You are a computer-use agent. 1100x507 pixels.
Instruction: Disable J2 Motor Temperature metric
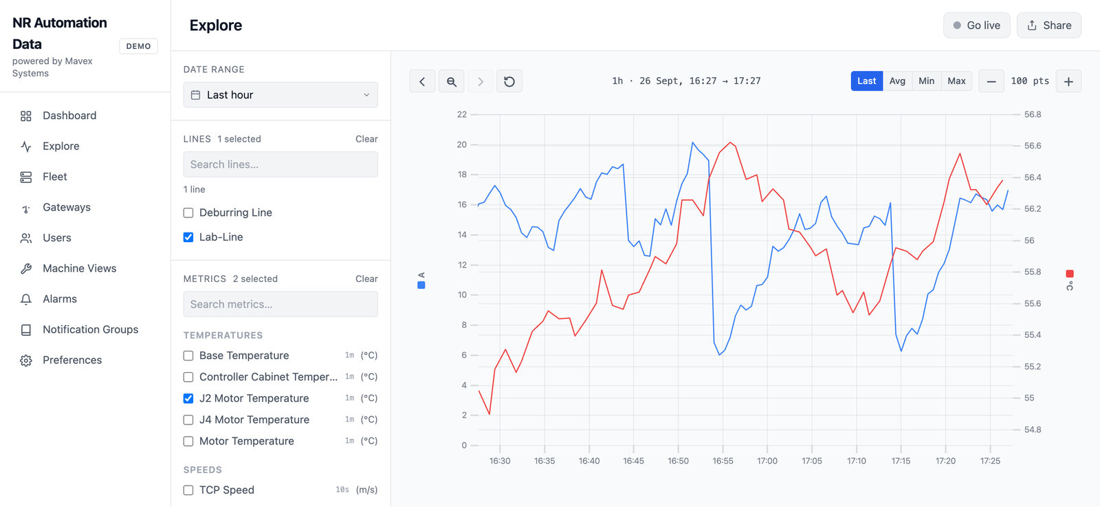point(188,398)
